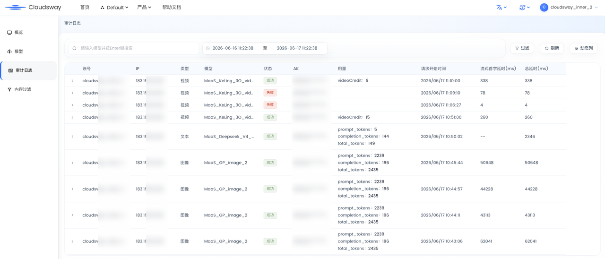Click the search magnifier icon
605x259 pixels.
(75, 48)
